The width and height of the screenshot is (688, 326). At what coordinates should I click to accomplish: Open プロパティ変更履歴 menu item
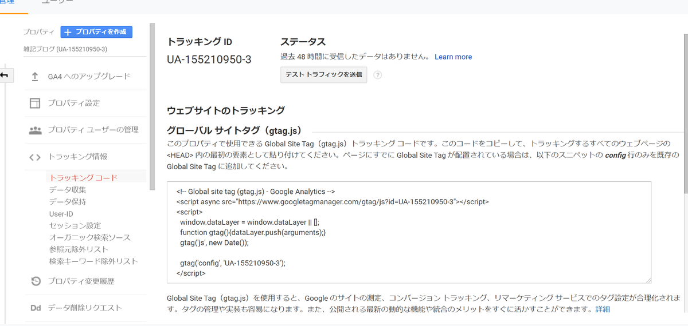pyautogui.click(x=81, y=281)
